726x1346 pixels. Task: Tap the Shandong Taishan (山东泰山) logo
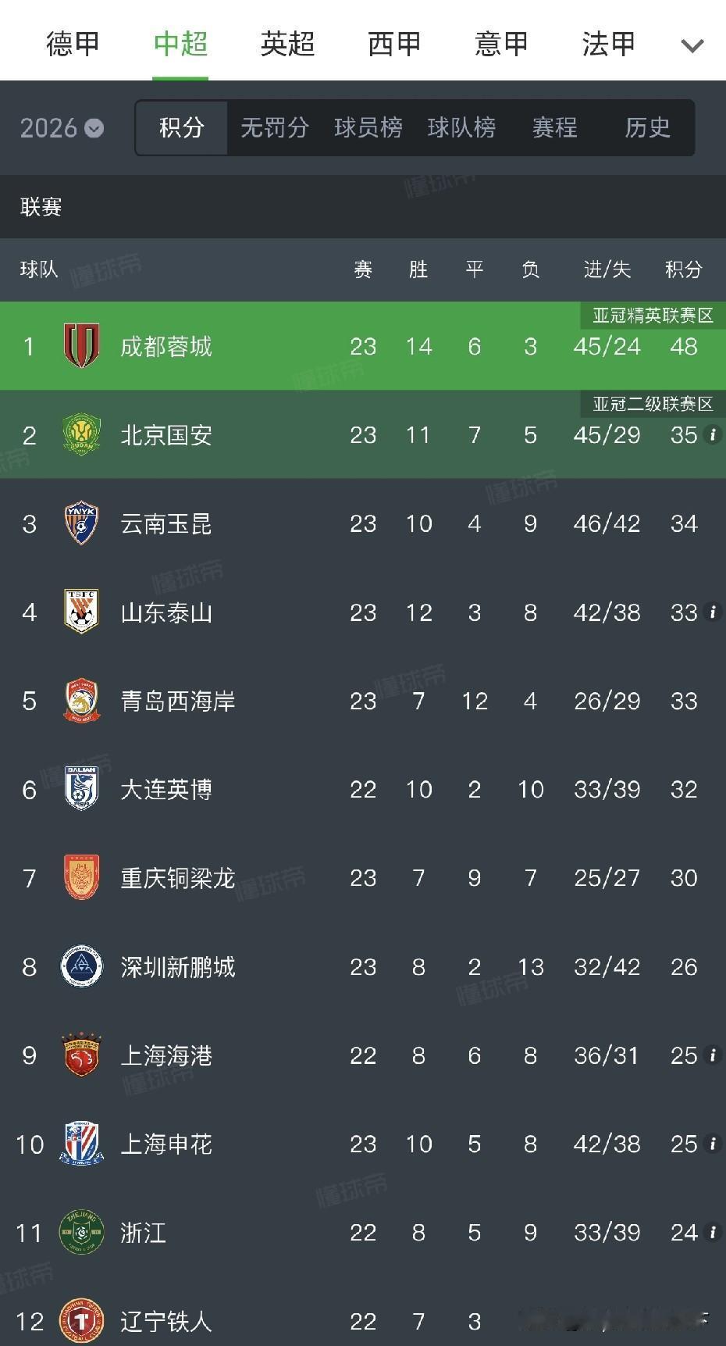pyautogui.click(x=81, y=612)
